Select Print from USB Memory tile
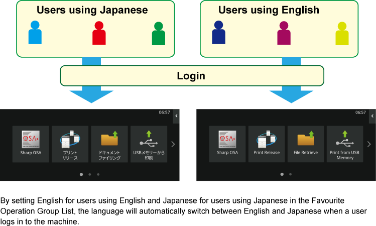Screen dimensions: 376x226 (344, 144)
